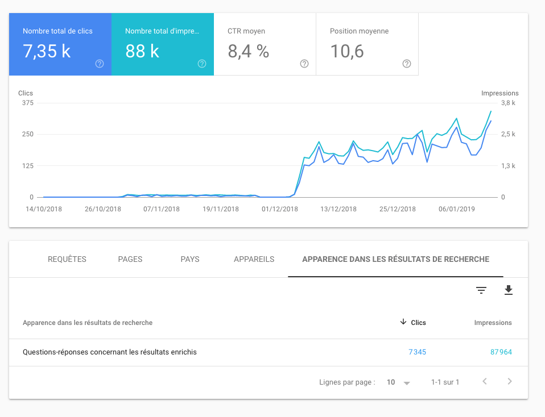The image size is (545, 417).
Task: Open help icon on total impressions card
Action: pyautogui.click(x=202, y=64)
